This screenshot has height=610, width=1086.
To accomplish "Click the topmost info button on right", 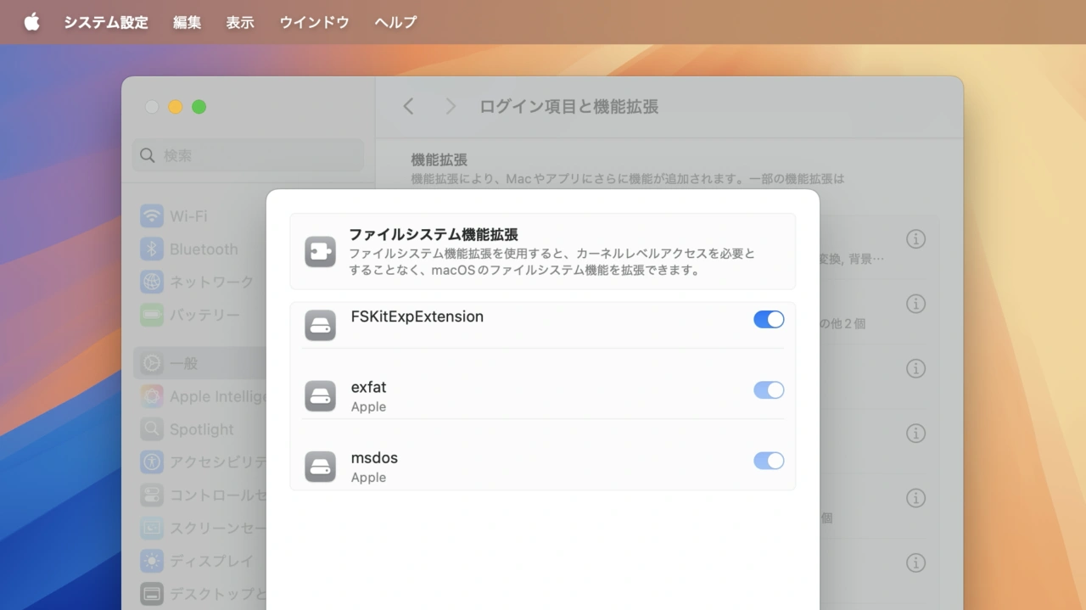I will click(x=915, y=239).
